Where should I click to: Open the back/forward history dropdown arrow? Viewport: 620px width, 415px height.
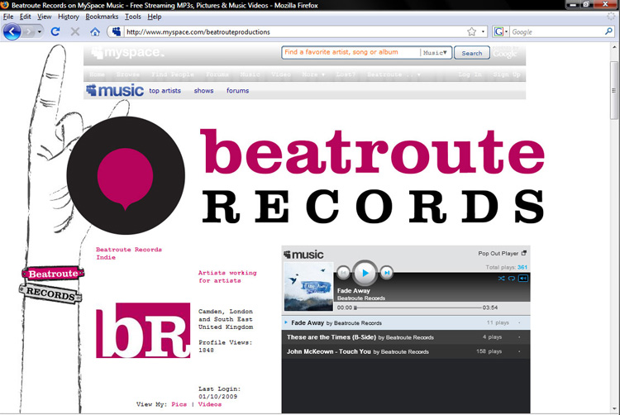(x=39, y=31)
